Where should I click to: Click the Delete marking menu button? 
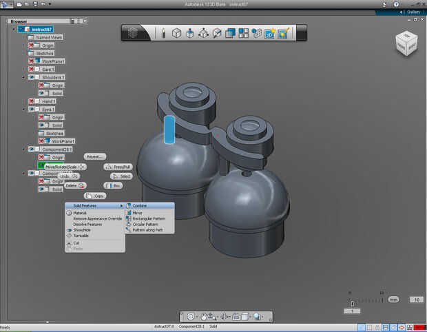[x=74, y=186]
